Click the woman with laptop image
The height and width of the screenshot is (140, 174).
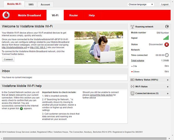pos(100,47)
